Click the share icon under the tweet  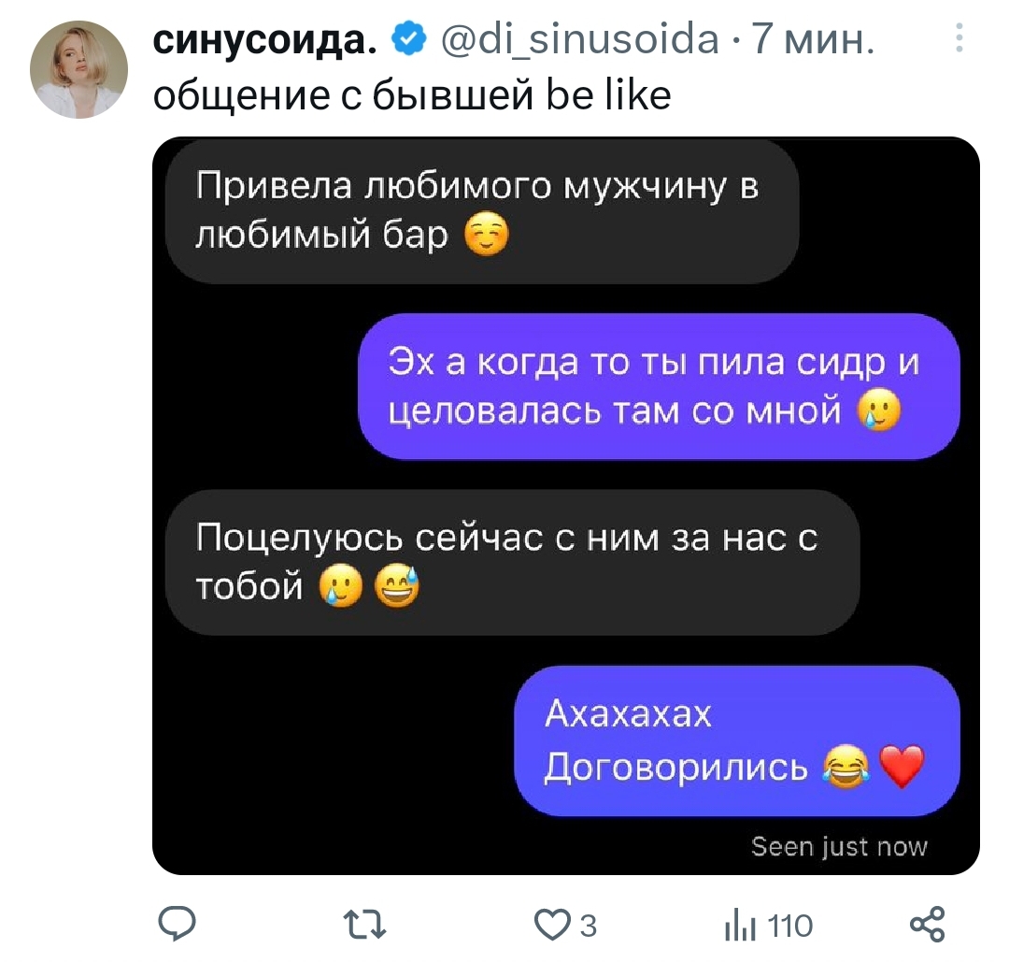tap(927, 924)
